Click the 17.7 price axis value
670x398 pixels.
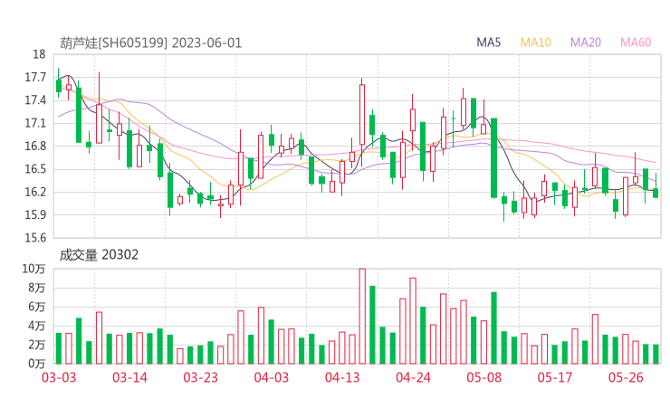click(35, 77)
